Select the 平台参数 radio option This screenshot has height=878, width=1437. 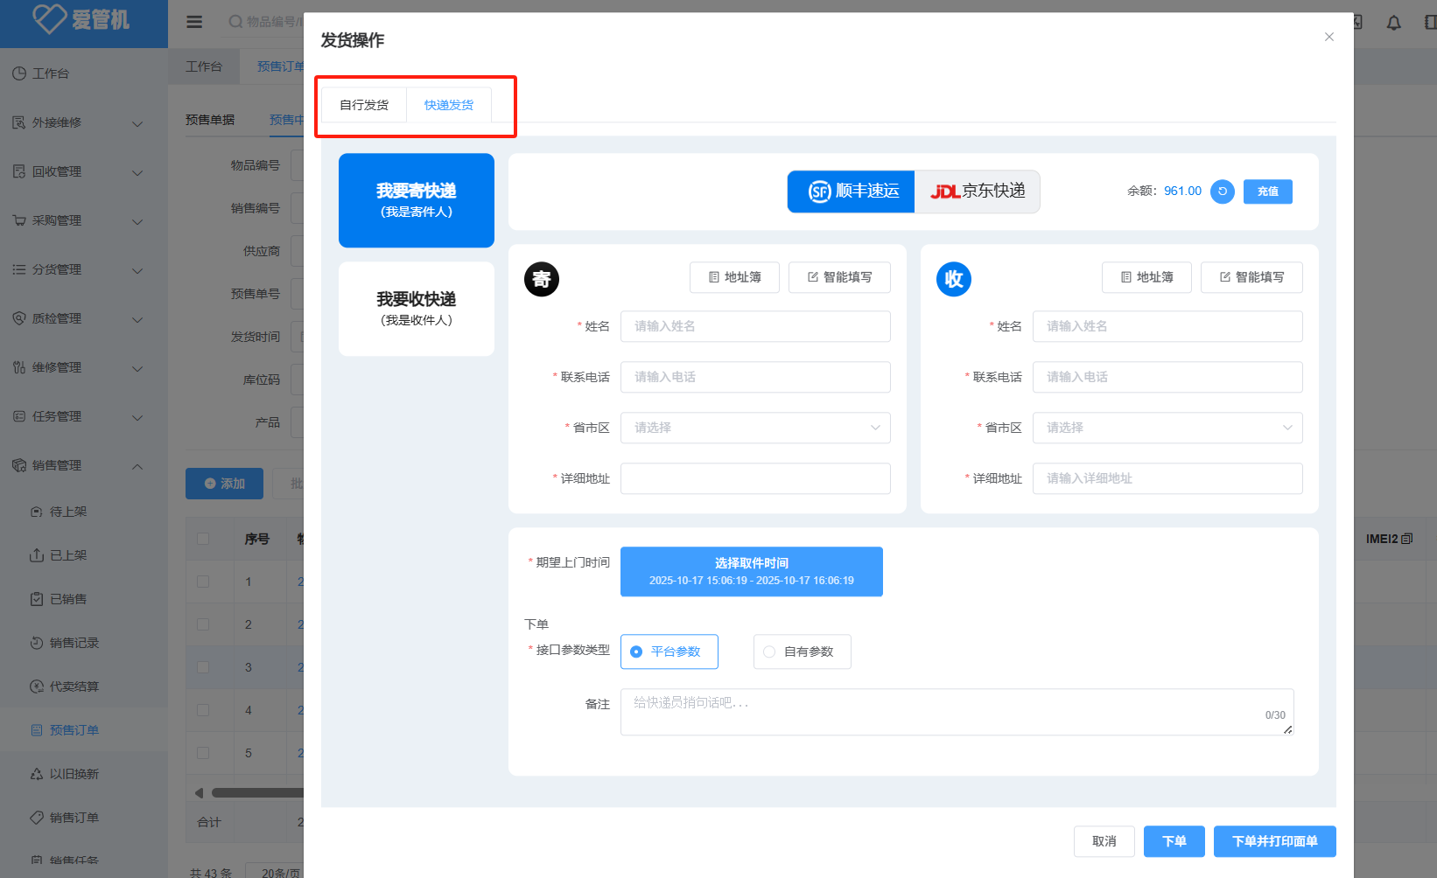669,652
